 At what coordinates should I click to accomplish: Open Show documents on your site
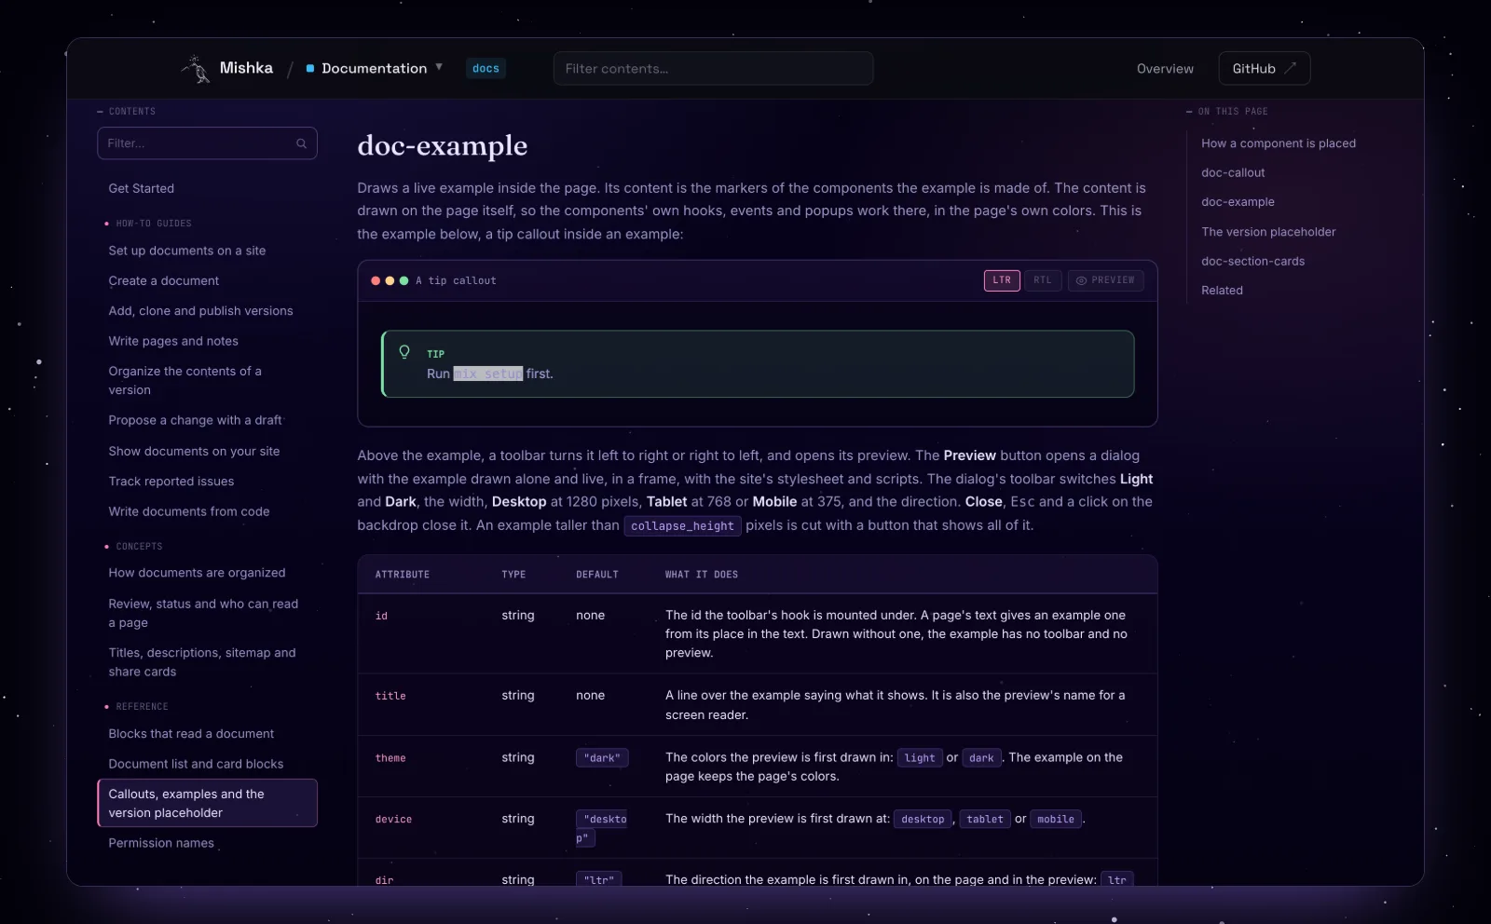click(194, 451)
